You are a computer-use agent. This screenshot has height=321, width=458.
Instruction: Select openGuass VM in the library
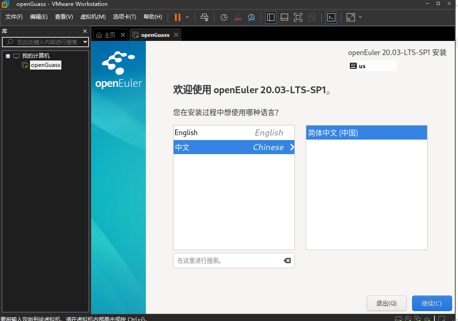coord(45,65)
